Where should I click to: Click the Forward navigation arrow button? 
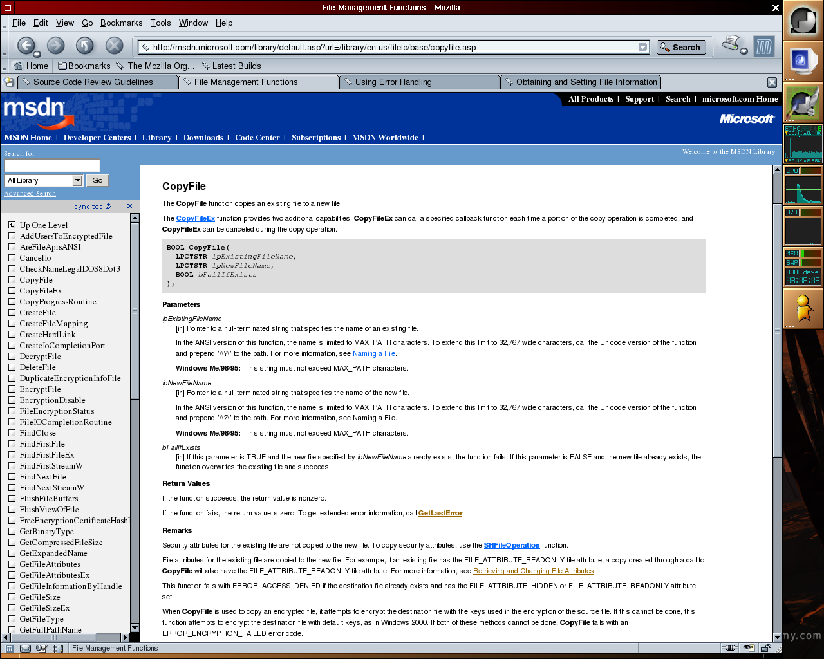click(56, 45)
